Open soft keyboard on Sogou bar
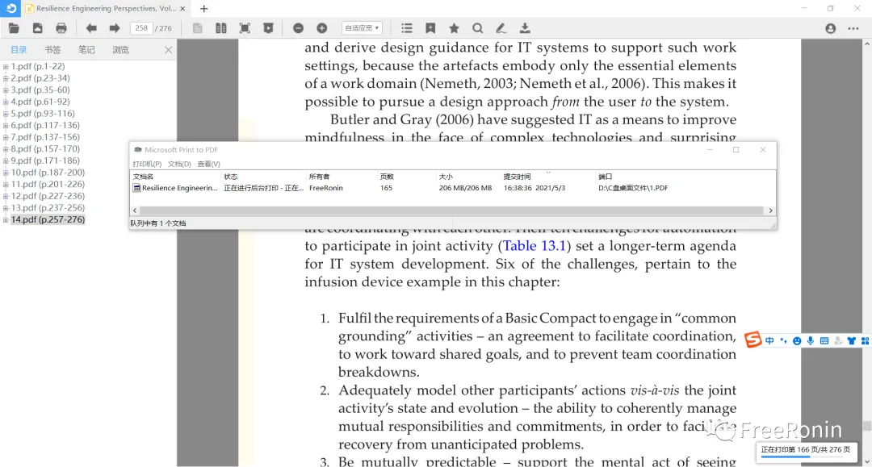The image size is (872, 467). click(824, 341)
